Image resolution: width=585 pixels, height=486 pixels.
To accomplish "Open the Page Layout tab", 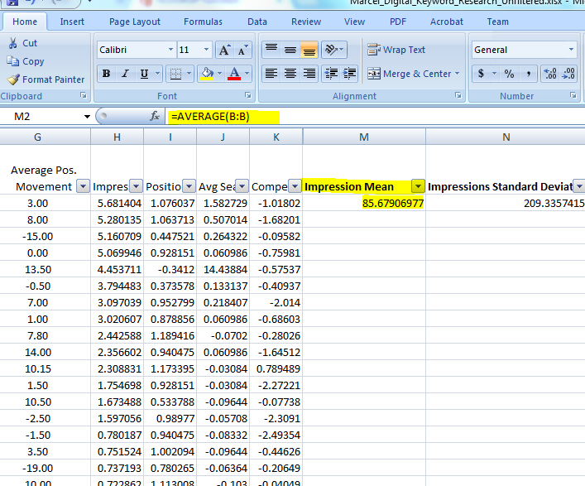I will pyautogui.click(x=135, y=22).
